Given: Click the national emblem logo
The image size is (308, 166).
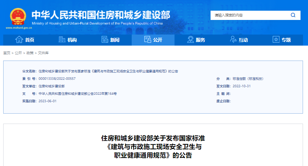Looking at the screenshot, I should 18,17.
